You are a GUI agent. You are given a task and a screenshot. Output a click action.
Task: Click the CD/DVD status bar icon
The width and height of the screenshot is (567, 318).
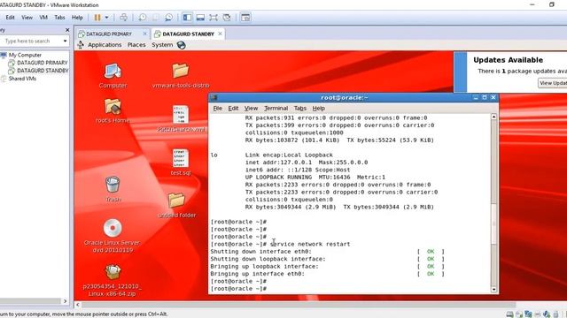coord(519,314)
